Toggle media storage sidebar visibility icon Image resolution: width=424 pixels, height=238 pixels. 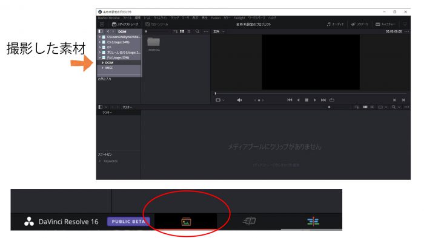[x=101, y=31]
